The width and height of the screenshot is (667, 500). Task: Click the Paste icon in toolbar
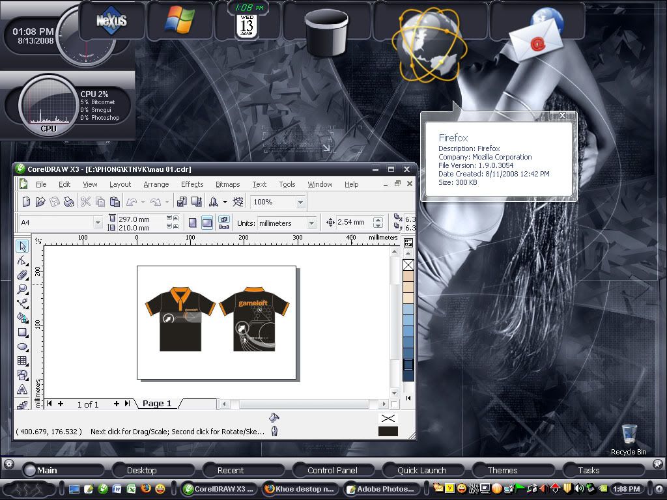click(x=114, y=202)
